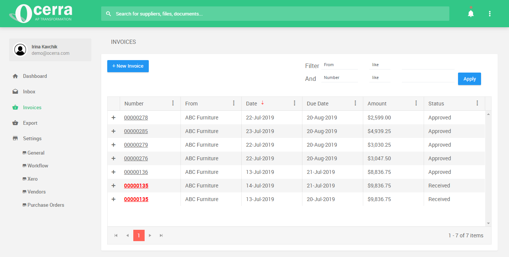The width and height of the screenshot is (509, 257).
Task: Expand the 13-Jul-2019 invoice 00000135 row
Action: coord(113,199)
